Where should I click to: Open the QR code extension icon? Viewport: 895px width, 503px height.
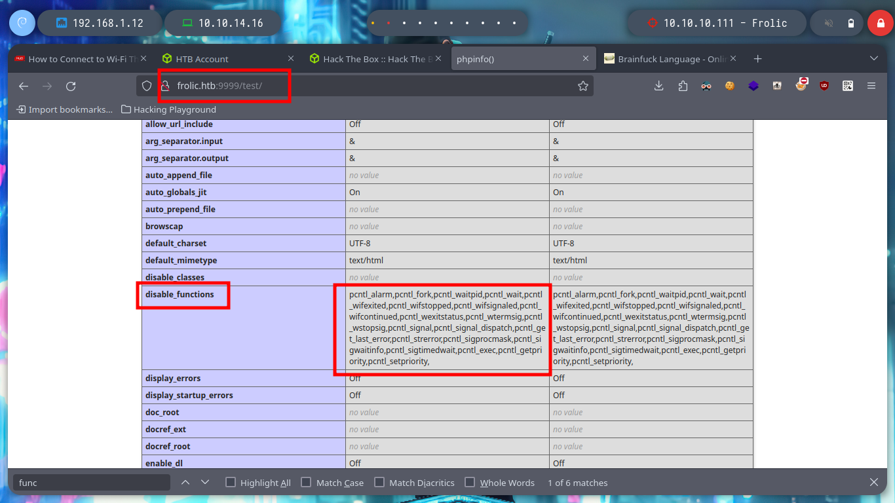pyautogui.click(x=848, y=86)
